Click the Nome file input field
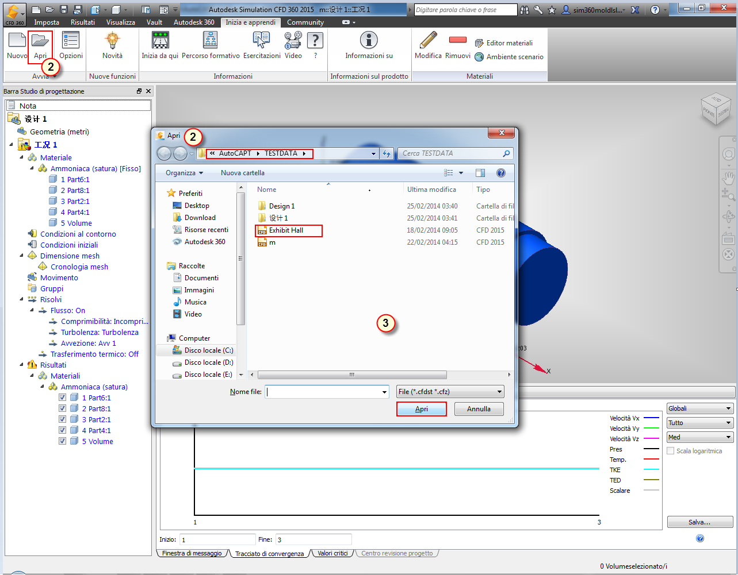The image size is (738, 575). click(327, 392)
